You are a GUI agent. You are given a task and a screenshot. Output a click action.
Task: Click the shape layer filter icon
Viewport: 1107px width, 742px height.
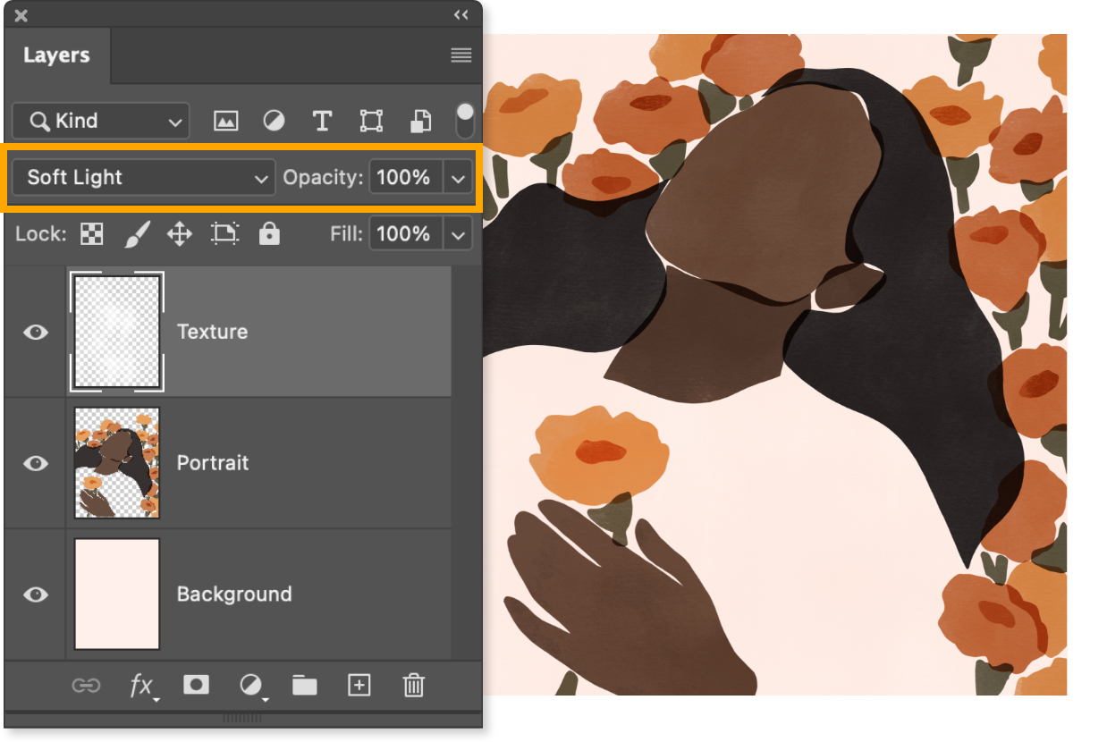371,121
